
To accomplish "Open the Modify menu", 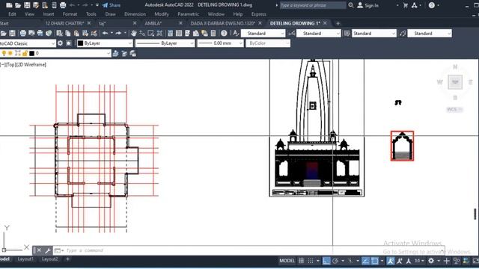I will point(162,14).
